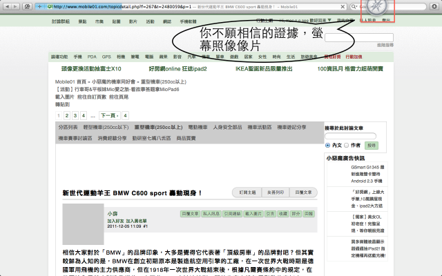
Task: Click green 載入圖片 post button
Action: [253, 214]
